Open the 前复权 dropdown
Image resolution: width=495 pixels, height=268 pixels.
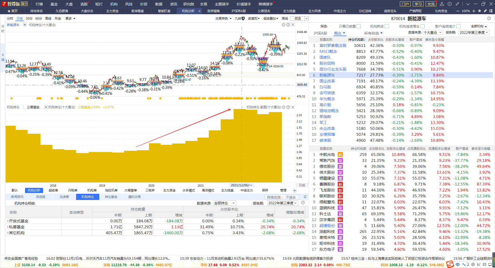click(254, 19)
